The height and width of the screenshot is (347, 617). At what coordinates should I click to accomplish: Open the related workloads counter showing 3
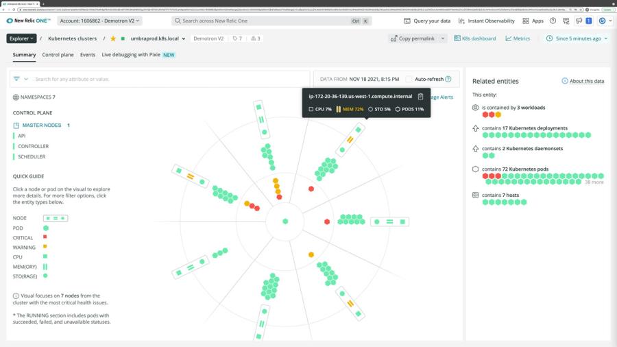click(x=256, y=38)
